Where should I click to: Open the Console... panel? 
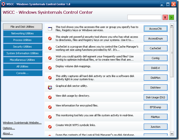22,73
